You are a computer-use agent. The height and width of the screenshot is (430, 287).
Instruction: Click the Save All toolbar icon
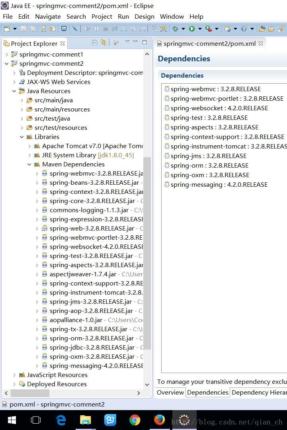pos(32,29)
